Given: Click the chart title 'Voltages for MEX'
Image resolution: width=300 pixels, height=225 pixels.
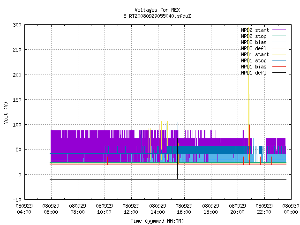Looking at the screenshot, I should tap(157, 10).
